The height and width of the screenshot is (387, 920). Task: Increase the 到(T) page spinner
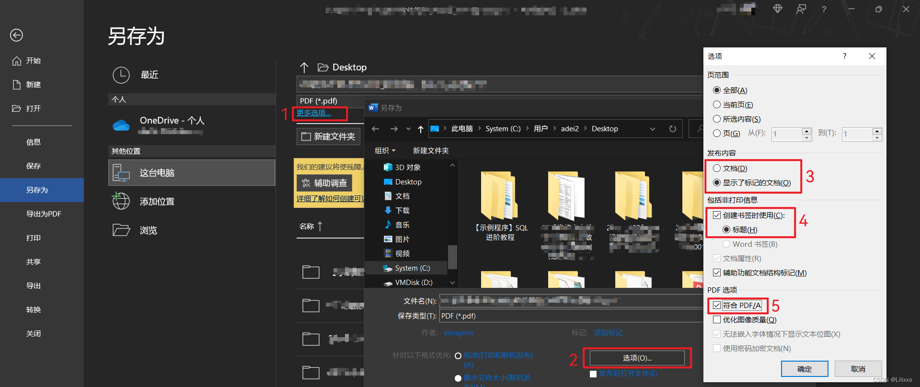[x=877, y=131]
